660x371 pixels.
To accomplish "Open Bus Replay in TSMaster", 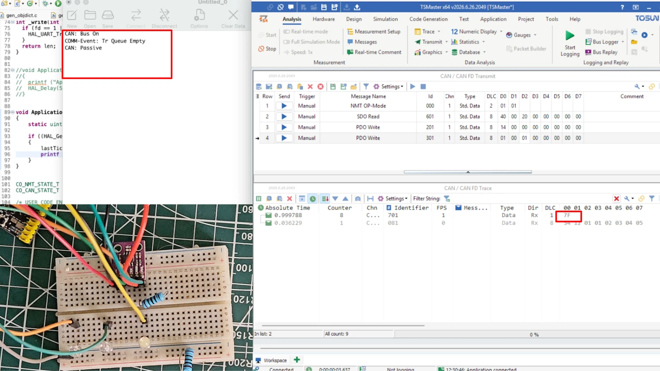I will [601, 52].
